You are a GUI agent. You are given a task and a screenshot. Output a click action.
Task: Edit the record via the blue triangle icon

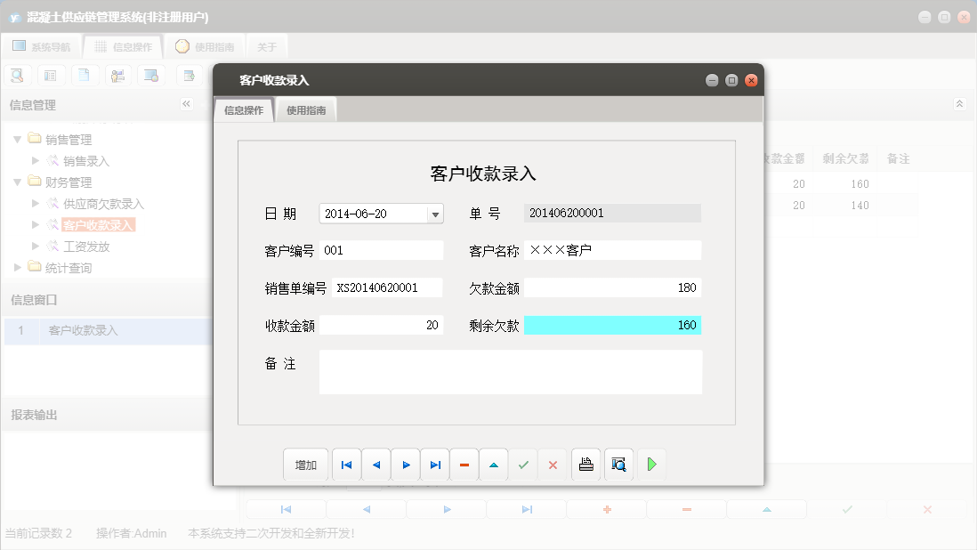494,464
